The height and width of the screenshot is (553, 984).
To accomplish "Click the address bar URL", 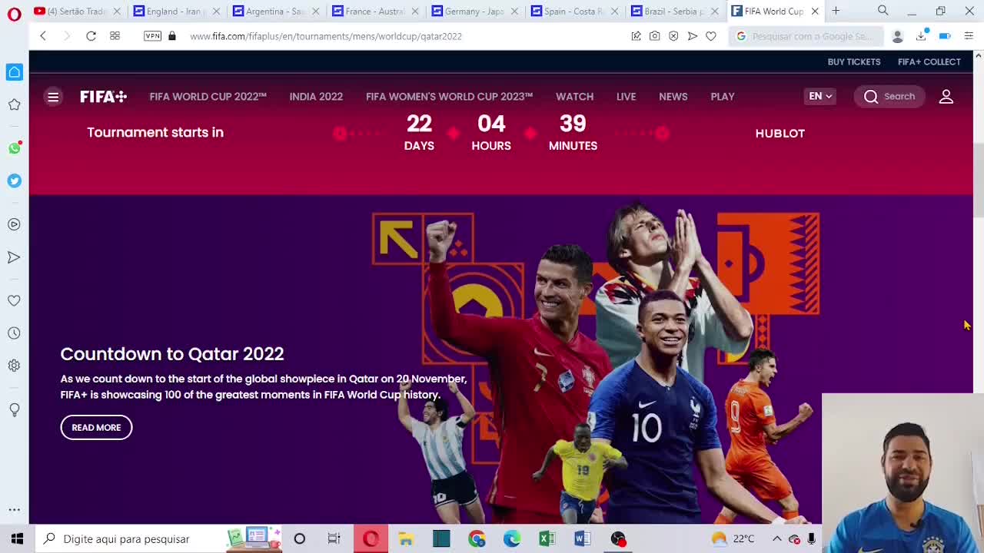I will pos(326,36).
